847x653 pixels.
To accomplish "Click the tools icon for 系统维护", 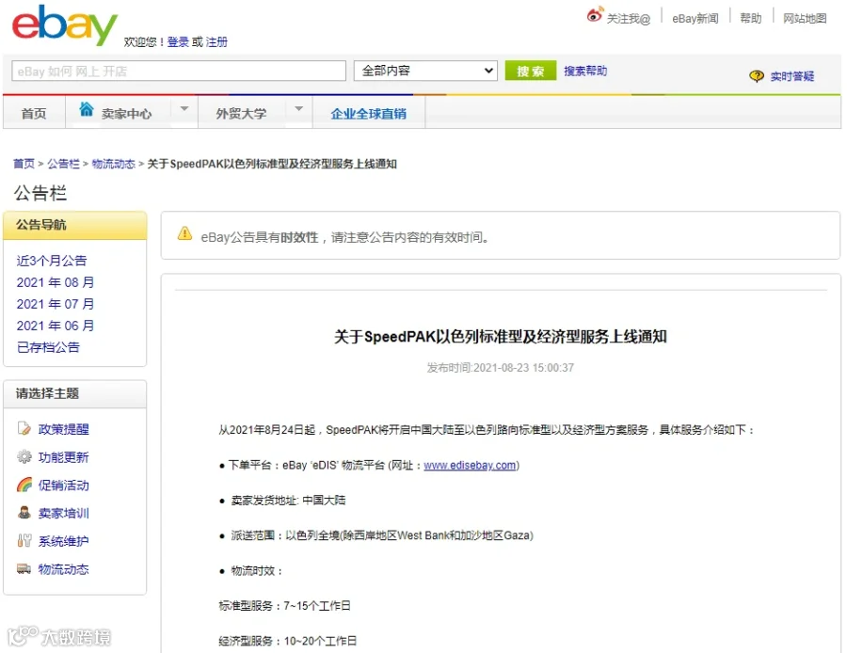I will click(24, 541).
